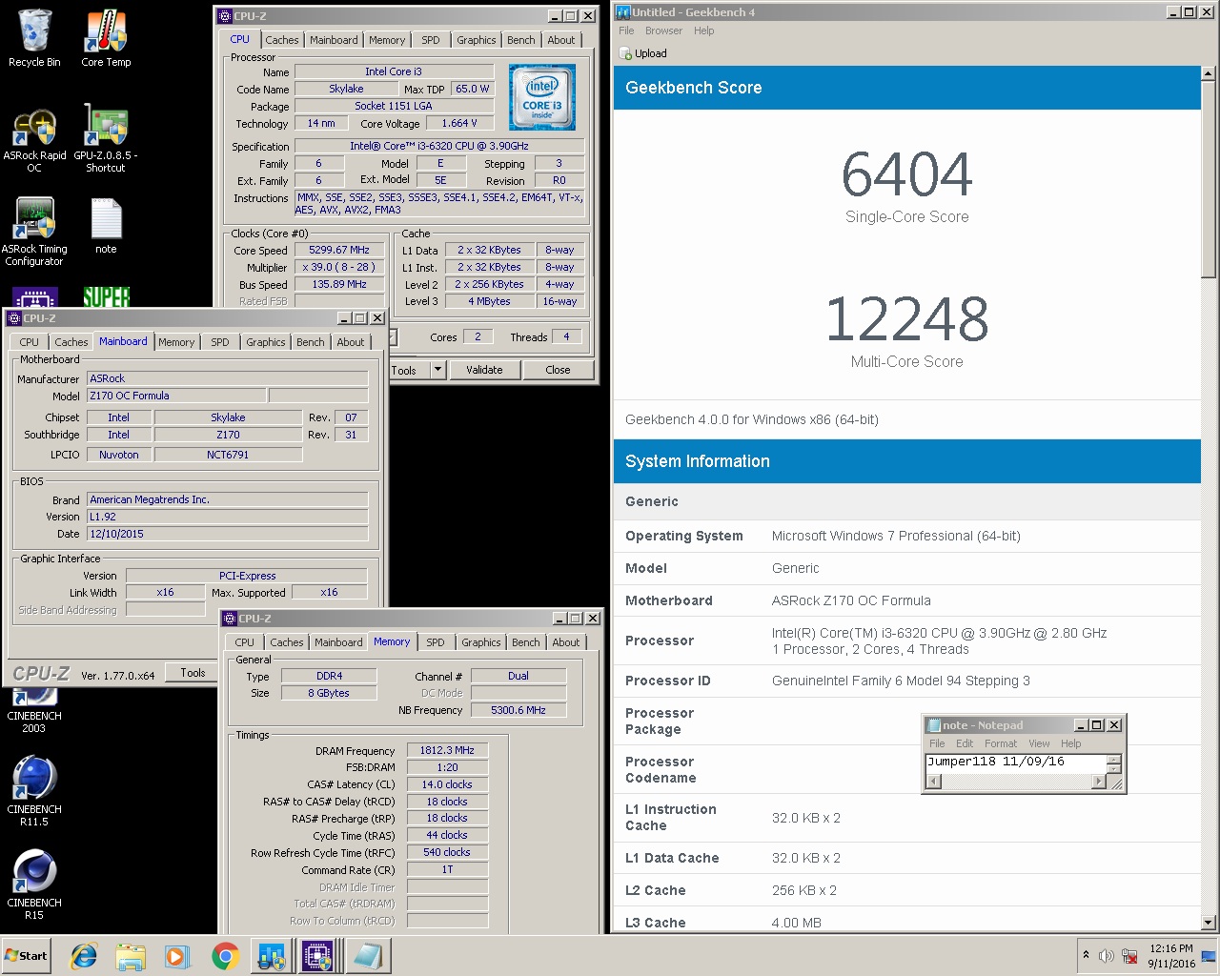The image size is (1220, 976).
Task: Click the 12248 Multi-Core Score
Action: click(906, 319)
